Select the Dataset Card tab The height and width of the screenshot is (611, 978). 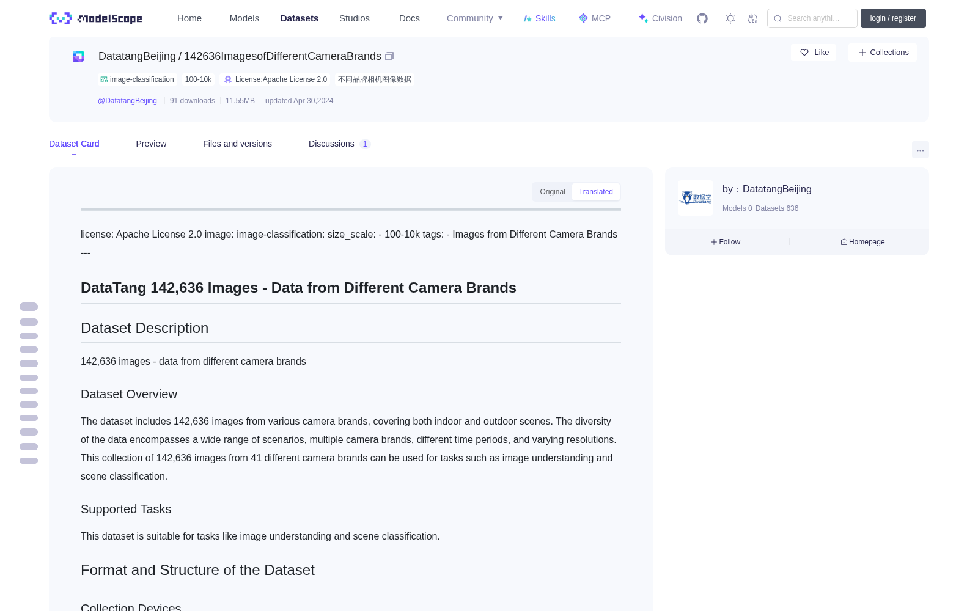(x=74, y=144)
